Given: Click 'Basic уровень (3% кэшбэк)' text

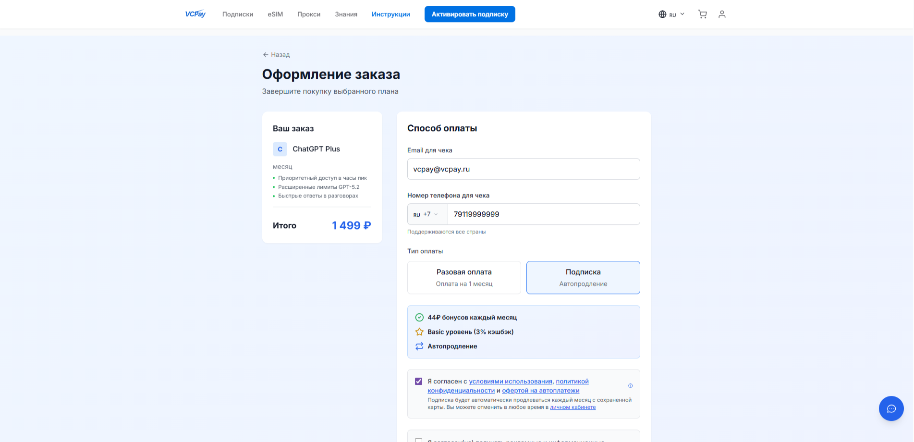Looking at the screenshot, I should click(x=471, y=332).
